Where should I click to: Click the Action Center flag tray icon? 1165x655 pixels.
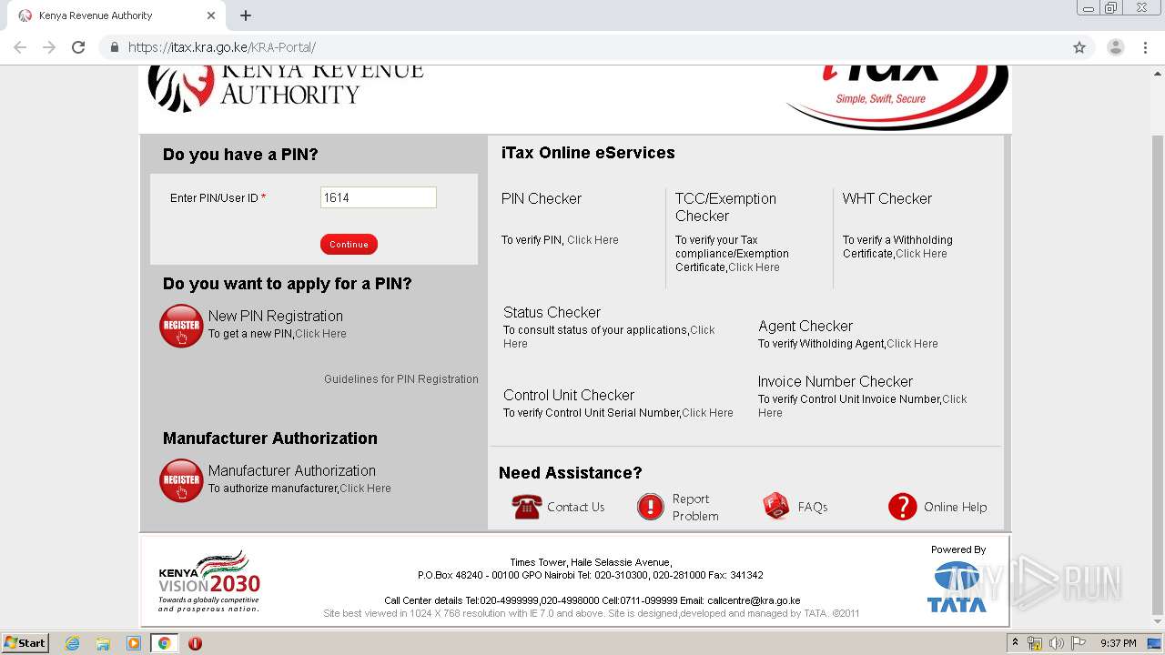tap(1078, 643)
